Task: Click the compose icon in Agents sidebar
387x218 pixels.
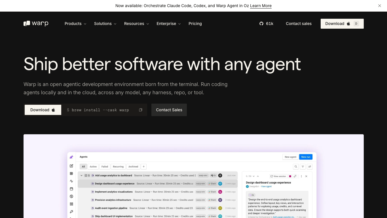Action: [71, 166]
